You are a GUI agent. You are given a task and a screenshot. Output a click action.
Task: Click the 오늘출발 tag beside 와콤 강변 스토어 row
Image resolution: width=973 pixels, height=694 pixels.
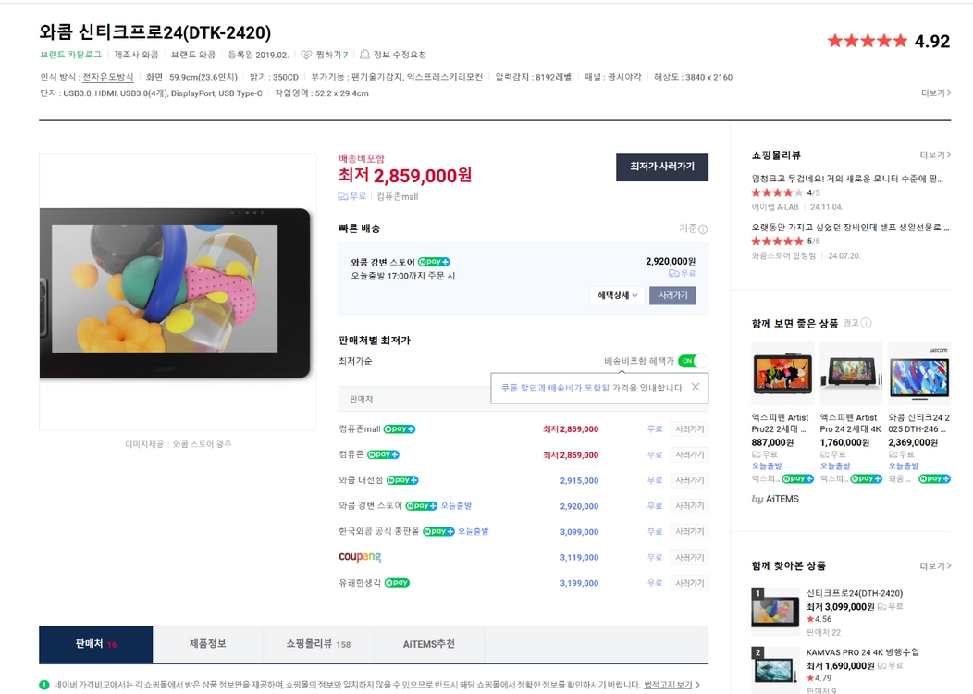[456, 506]
